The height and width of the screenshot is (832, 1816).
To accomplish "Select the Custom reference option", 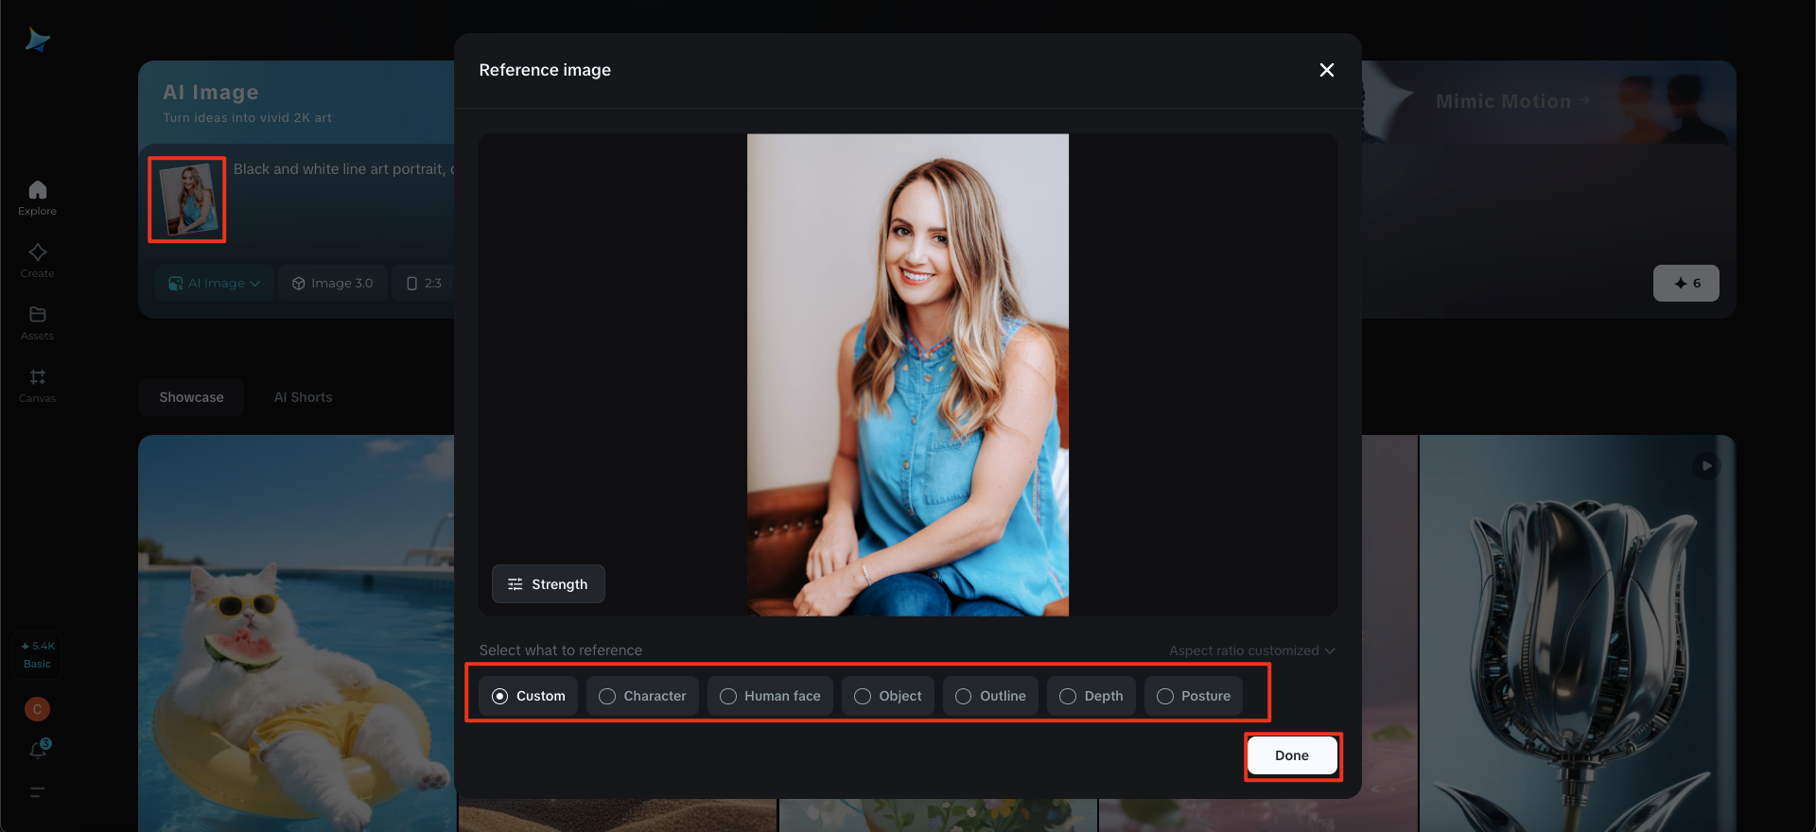I will coord(528,696).
